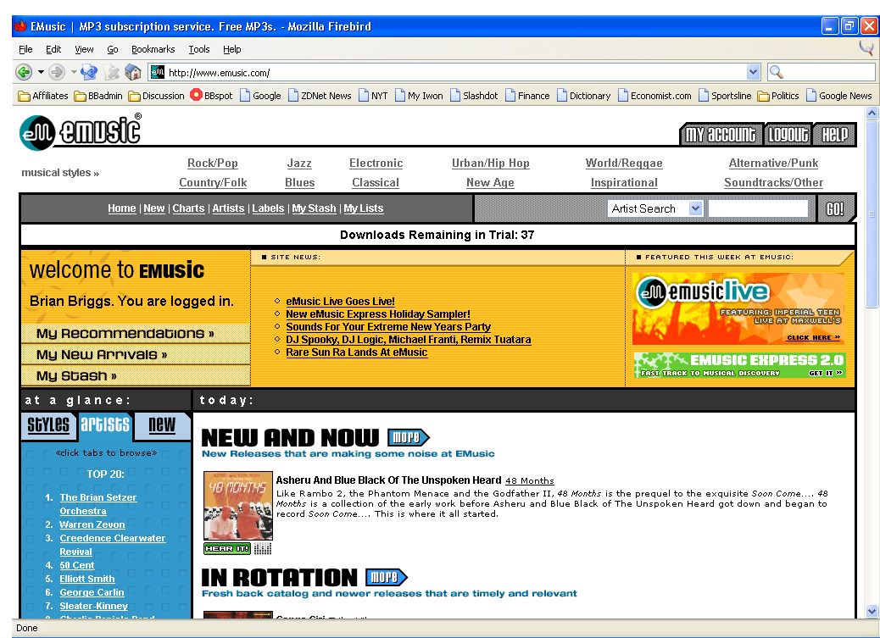The height and width of the screenshot is (638, 880).
Task: Click the Logout button
Action: coord(788,135)
